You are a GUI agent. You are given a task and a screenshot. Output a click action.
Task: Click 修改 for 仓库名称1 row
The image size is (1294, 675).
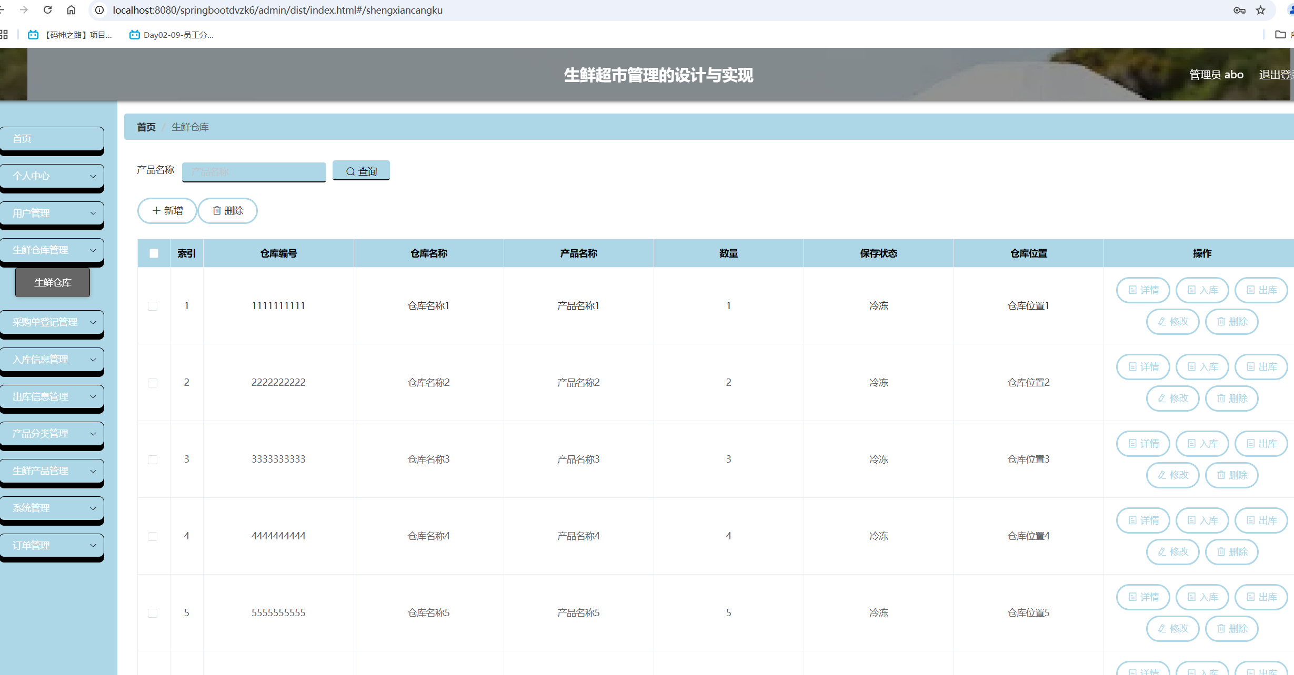(1173, 322)
